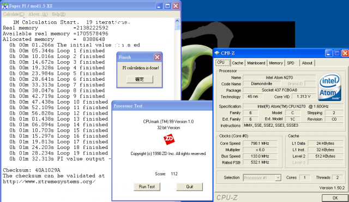Click the Ext. Model value 1C

tap(292, 119)
